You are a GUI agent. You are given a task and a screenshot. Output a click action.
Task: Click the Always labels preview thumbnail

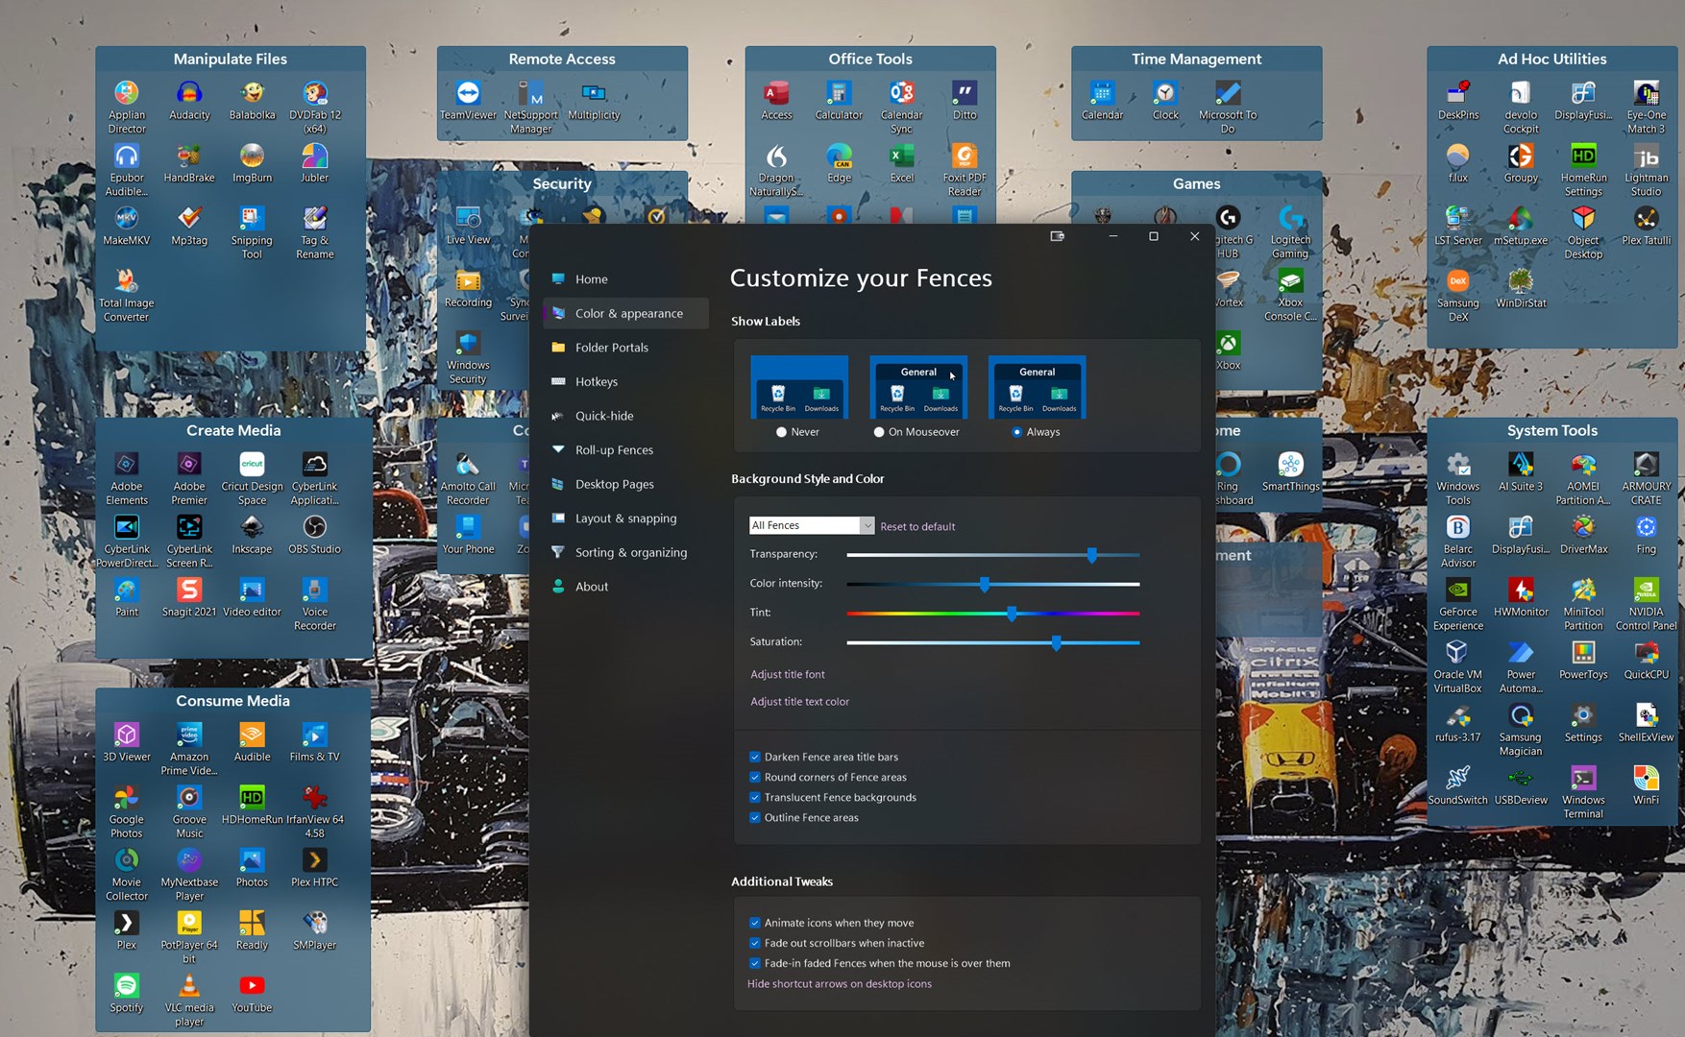click(1038, 387)
